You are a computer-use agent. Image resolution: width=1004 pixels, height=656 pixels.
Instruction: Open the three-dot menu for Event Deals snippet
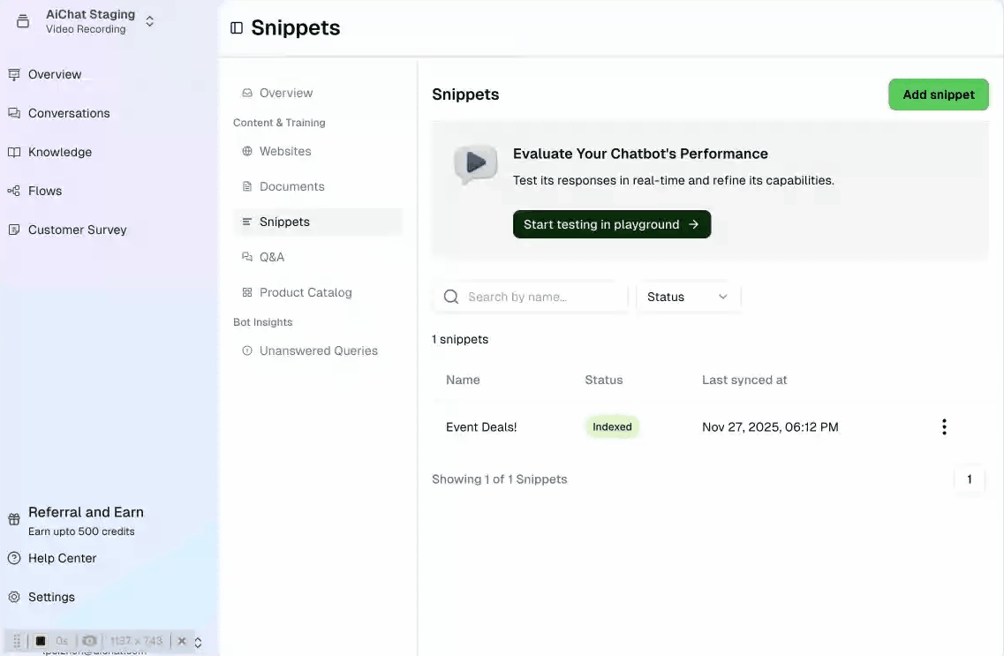[x=944, y=426]
